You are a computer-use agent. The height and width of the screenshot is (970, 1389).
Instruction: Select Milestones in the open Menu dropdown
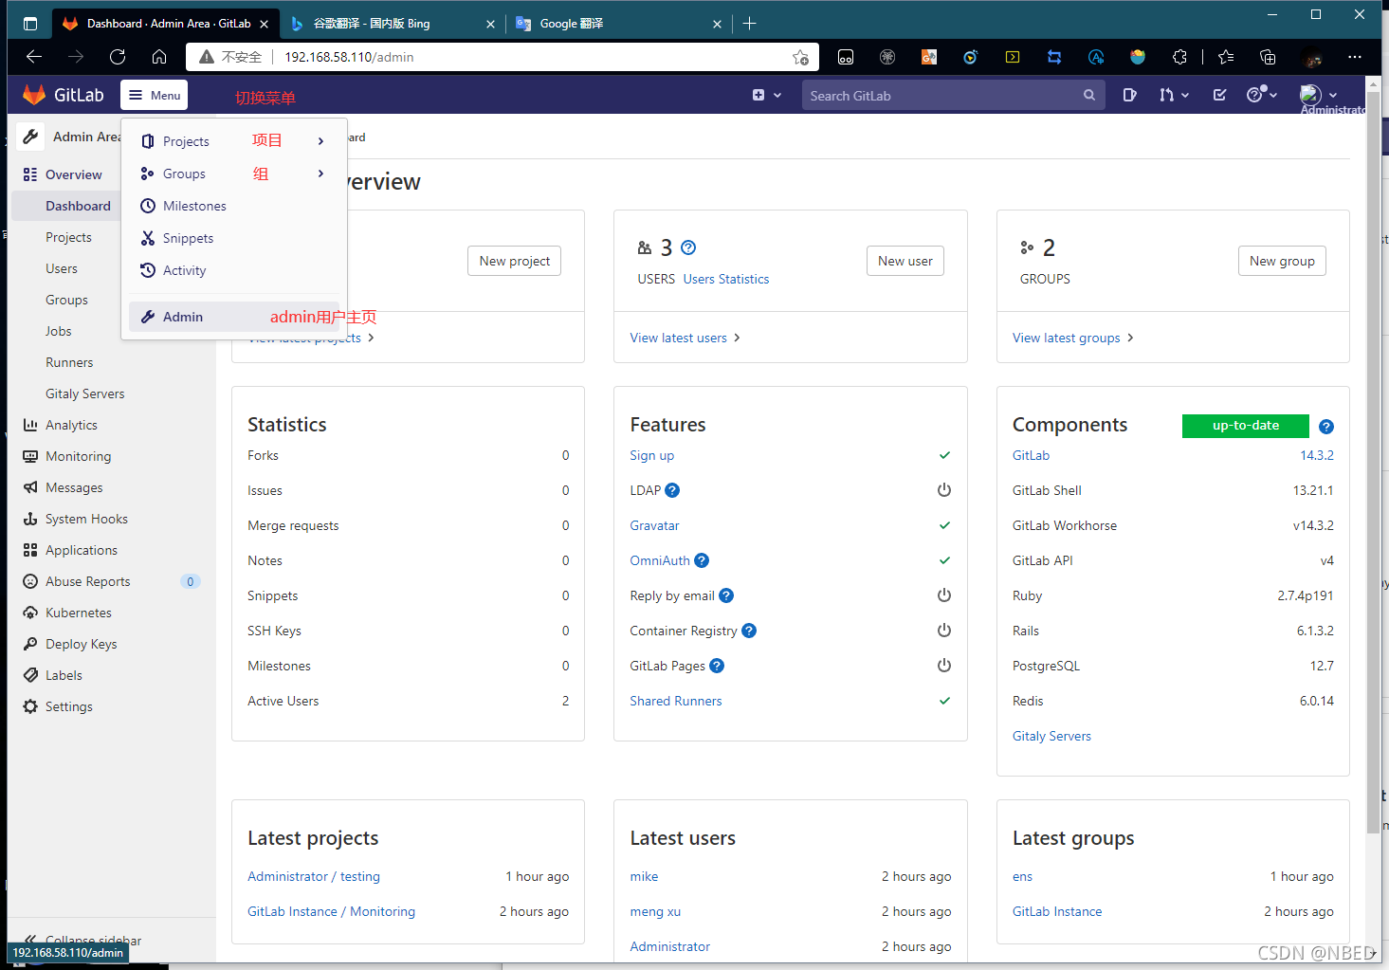click(x=193, y=206)
